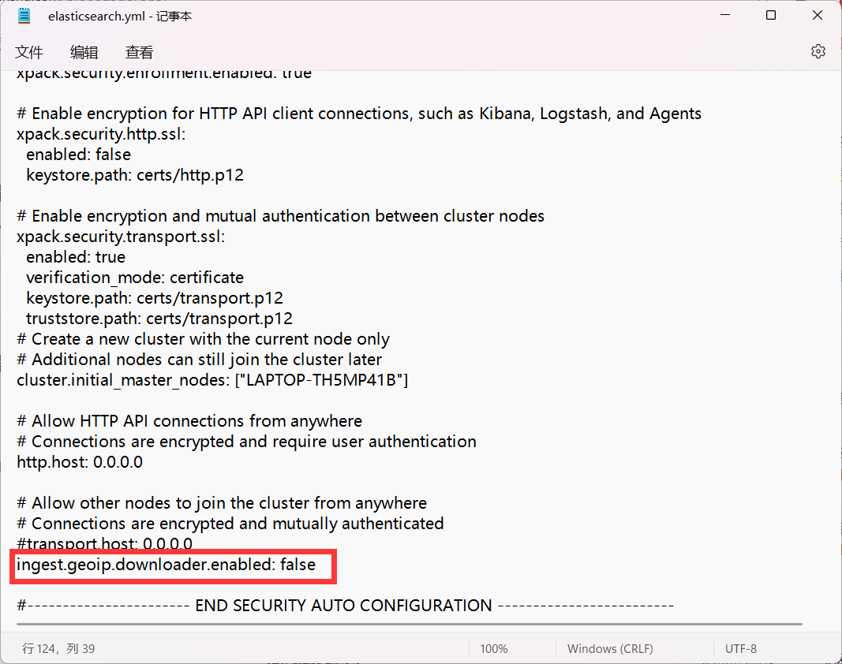This screenshot has width=842, height=664.
Task: Maximize the Notepad window
Action: 771,15
